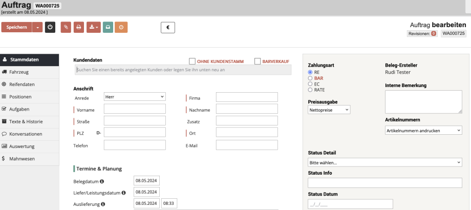471x210 pixels.
Task: Click the Interne Bemerkung text area
Action: point(423,101)
